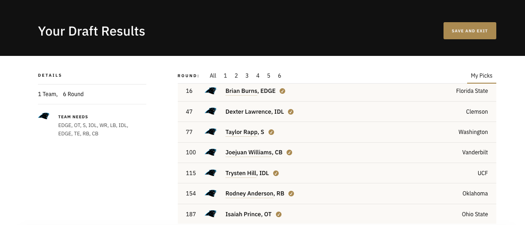The height and width of the screenshot is (225, 525).
Task: Click the checkmark badge next to Dexter Lawrence
Action: click(291, 112)
